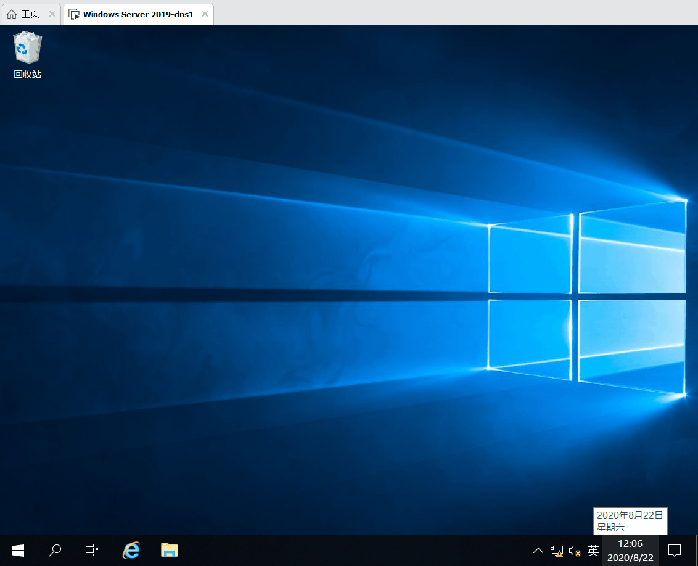Toggle the 英 input method indicator
This screenshot has height=566, width=698.
593,551
